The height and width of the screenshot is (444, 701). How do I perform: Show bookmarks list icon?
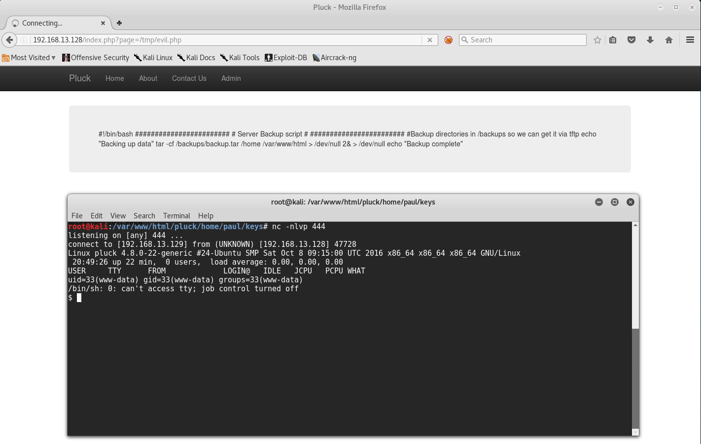click(613, 40)
